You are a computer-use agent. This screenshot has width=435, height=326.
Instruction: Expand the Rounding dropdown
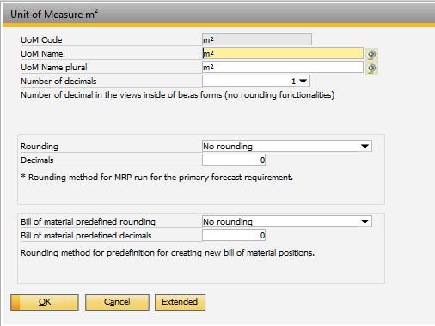(365, 147)
